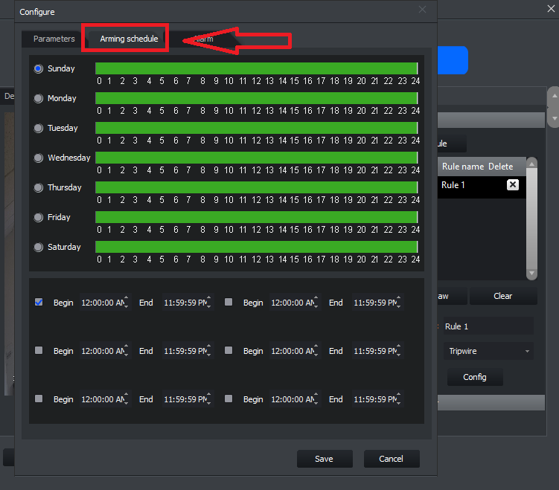Viewport: 559px width, 490px height.
Task: Select the Friday radio button
Action: [39, 217]
